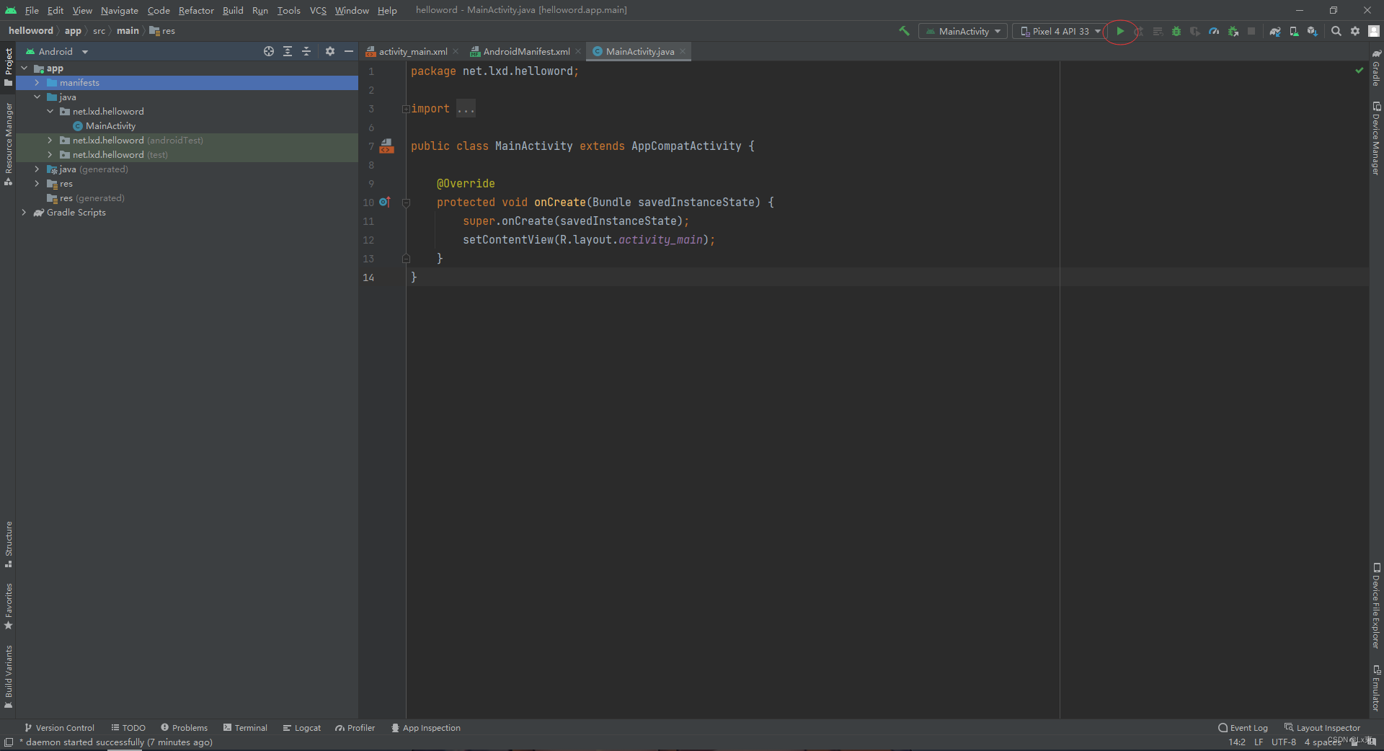Viewport: 1384px width, 751px height.
Task: Open Device Manager toolbar icon
Action: tap(1294, 31)
